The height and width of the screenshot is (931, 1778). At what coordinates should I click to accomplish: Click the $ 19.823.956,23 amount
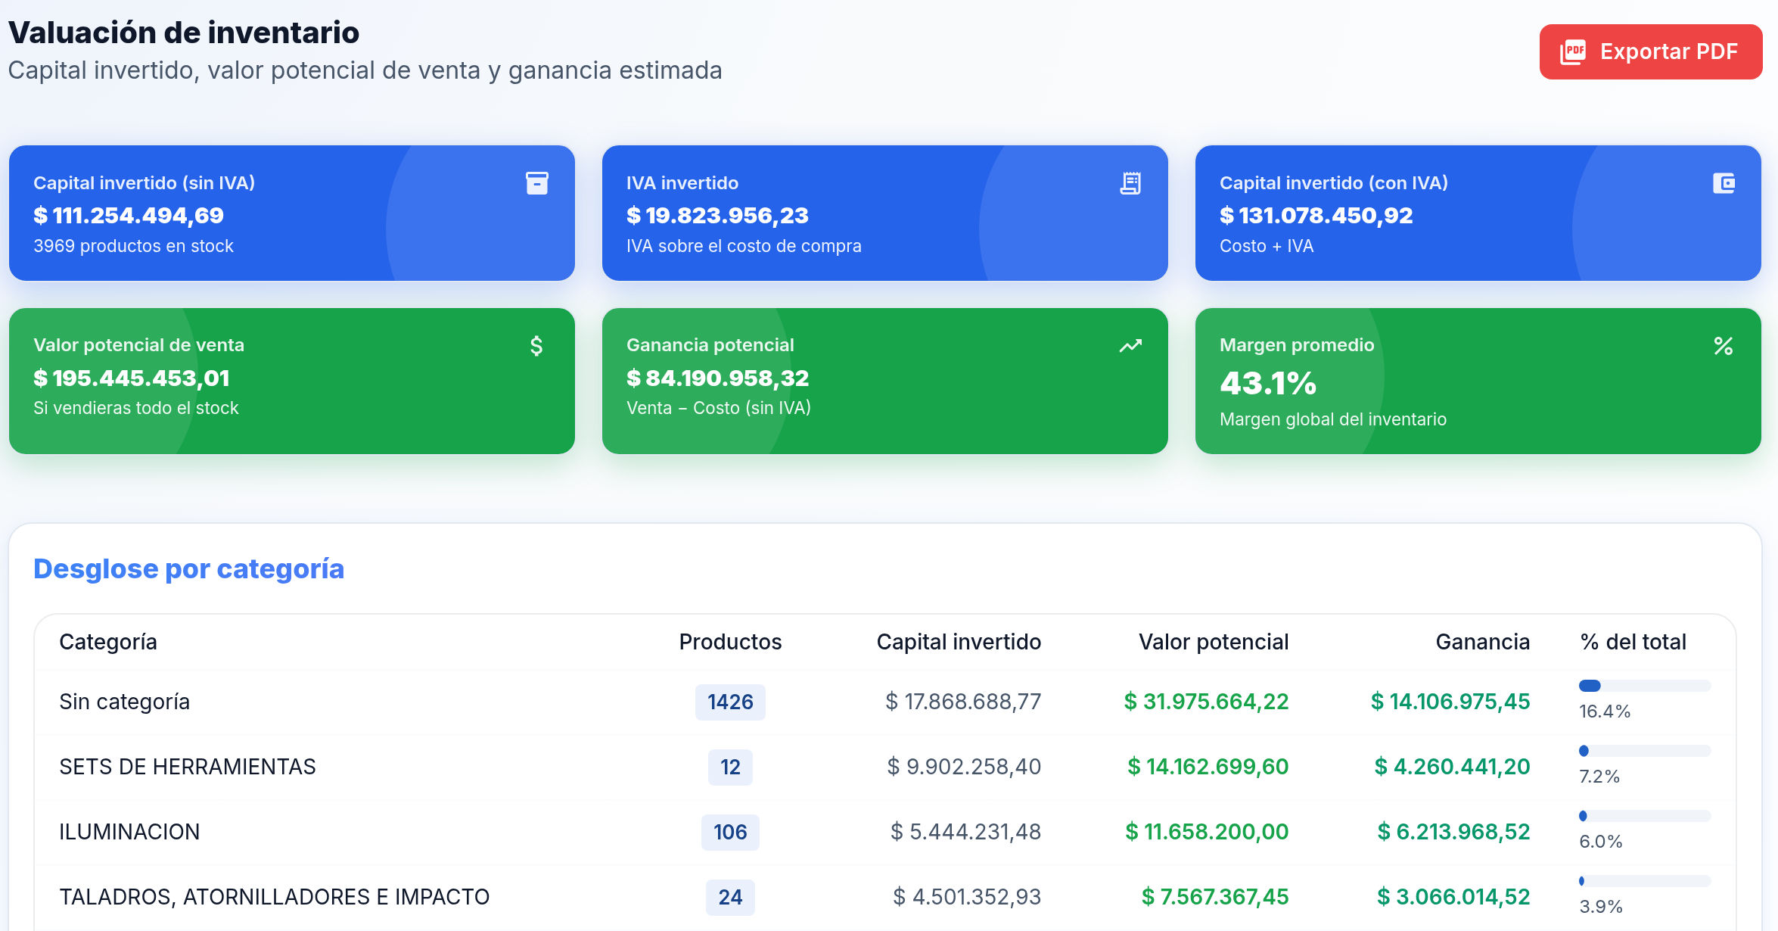click(717, 216)
